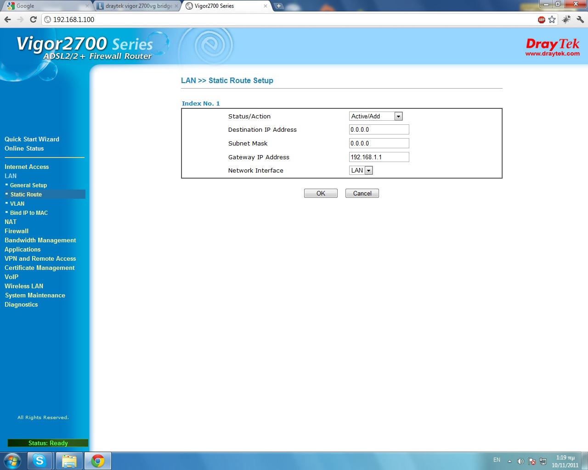
Task: Click the "Network Interface" label
Action: click(256, 170)
